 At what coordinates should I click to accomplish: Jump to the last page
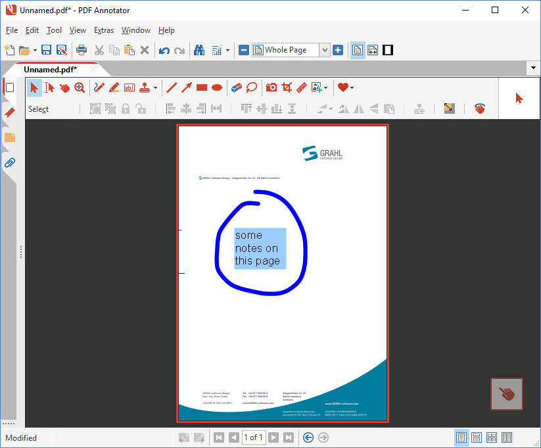pos(289,437)
